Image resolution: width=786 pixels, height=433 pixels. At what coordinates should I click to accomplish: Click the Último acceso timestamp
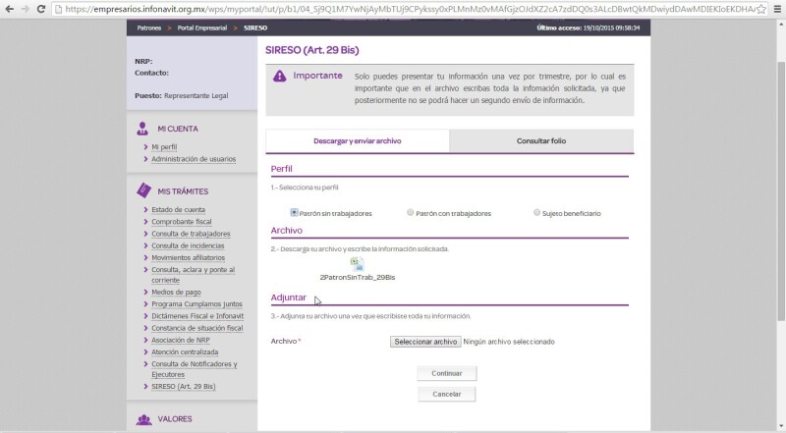click(588, 28)
